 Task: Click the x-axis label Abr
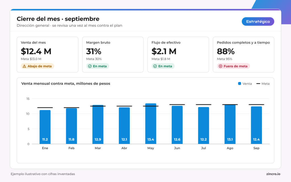(x=124, y=148)
